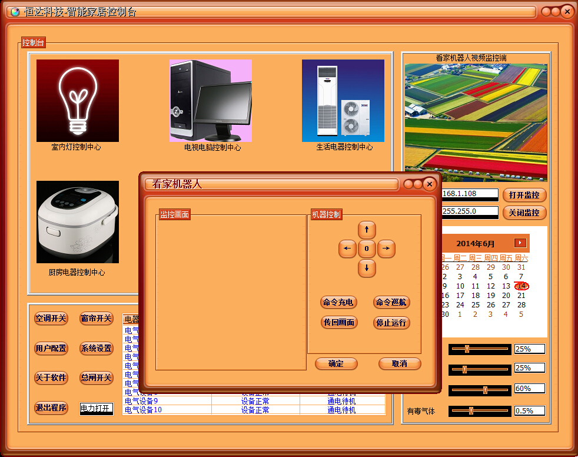Click the subnet mask field 255.255.0

click(470, 212)
